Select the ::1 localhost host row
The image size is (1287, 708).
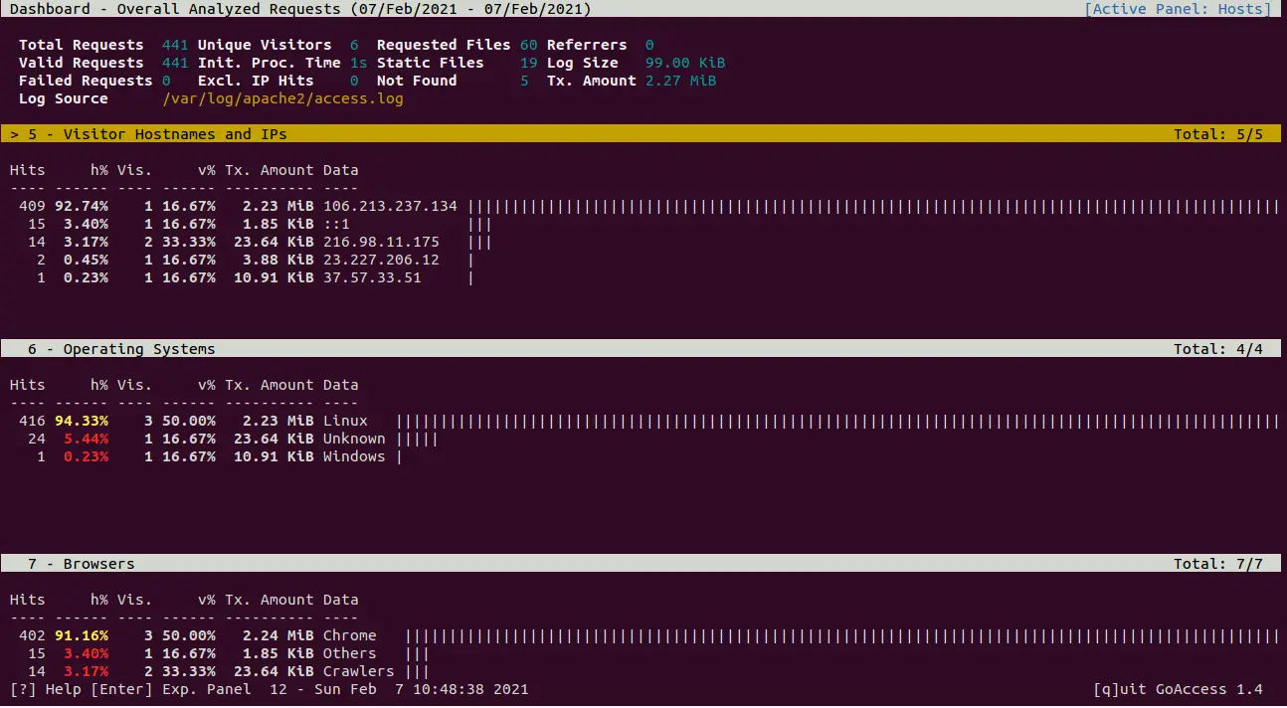(x=336, y=224)
